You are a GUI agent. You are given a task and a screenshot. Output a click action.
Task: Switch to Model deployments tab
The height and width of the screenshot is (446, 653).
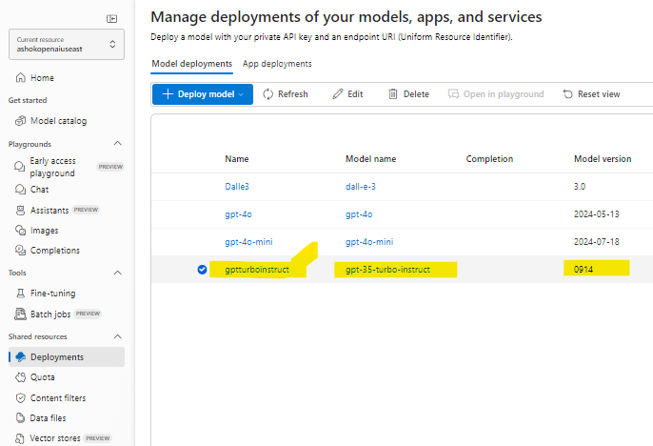click(x=191, y=64)
